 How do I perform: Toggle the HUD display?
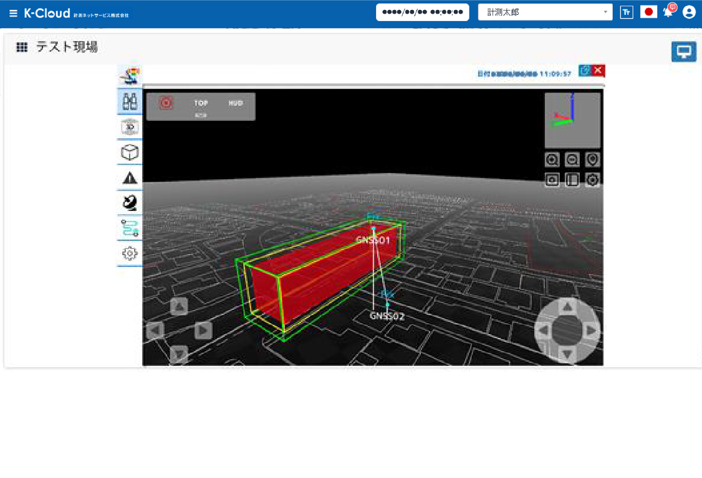click(x=236, y=103)
